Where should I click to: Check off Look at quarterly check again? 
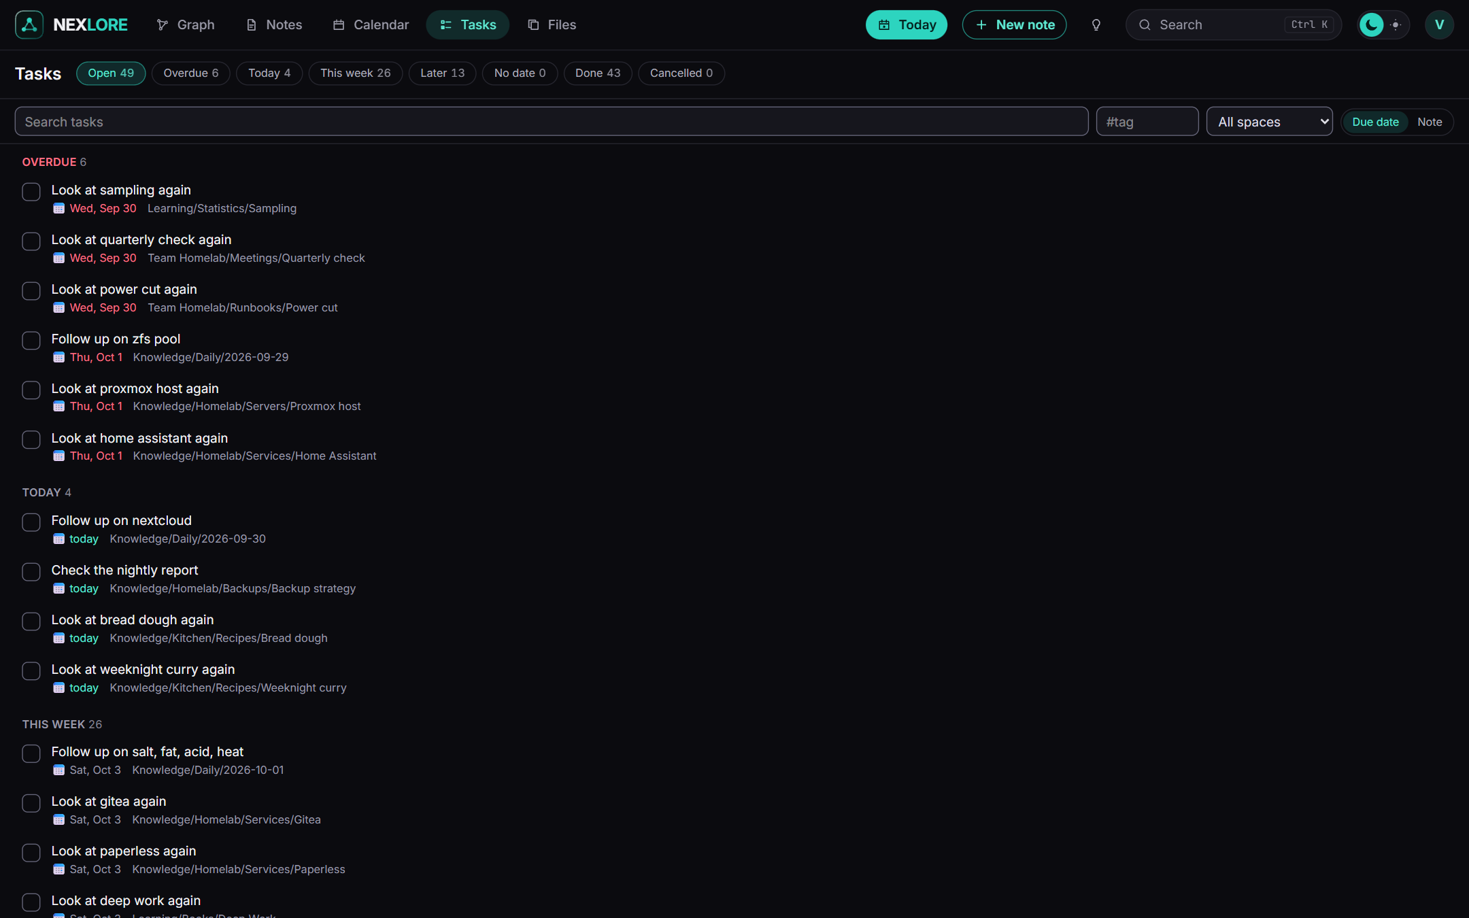click(31, 241)
